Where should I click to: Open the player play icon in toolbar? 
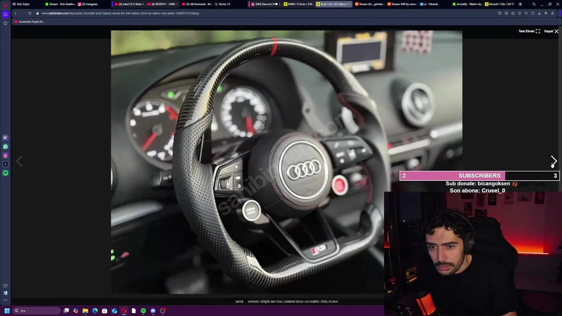526,13
